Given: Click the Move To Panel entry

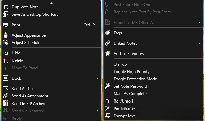Looking at the screenshot, I should point(52,68).
